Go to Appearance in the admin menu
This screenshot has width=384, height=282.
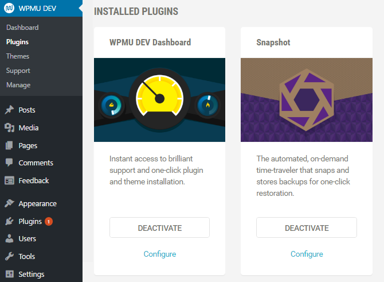click(37, 204)
